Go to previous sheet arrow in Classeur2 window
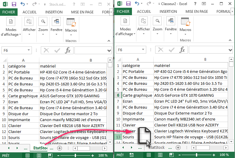 pos(123,148)
